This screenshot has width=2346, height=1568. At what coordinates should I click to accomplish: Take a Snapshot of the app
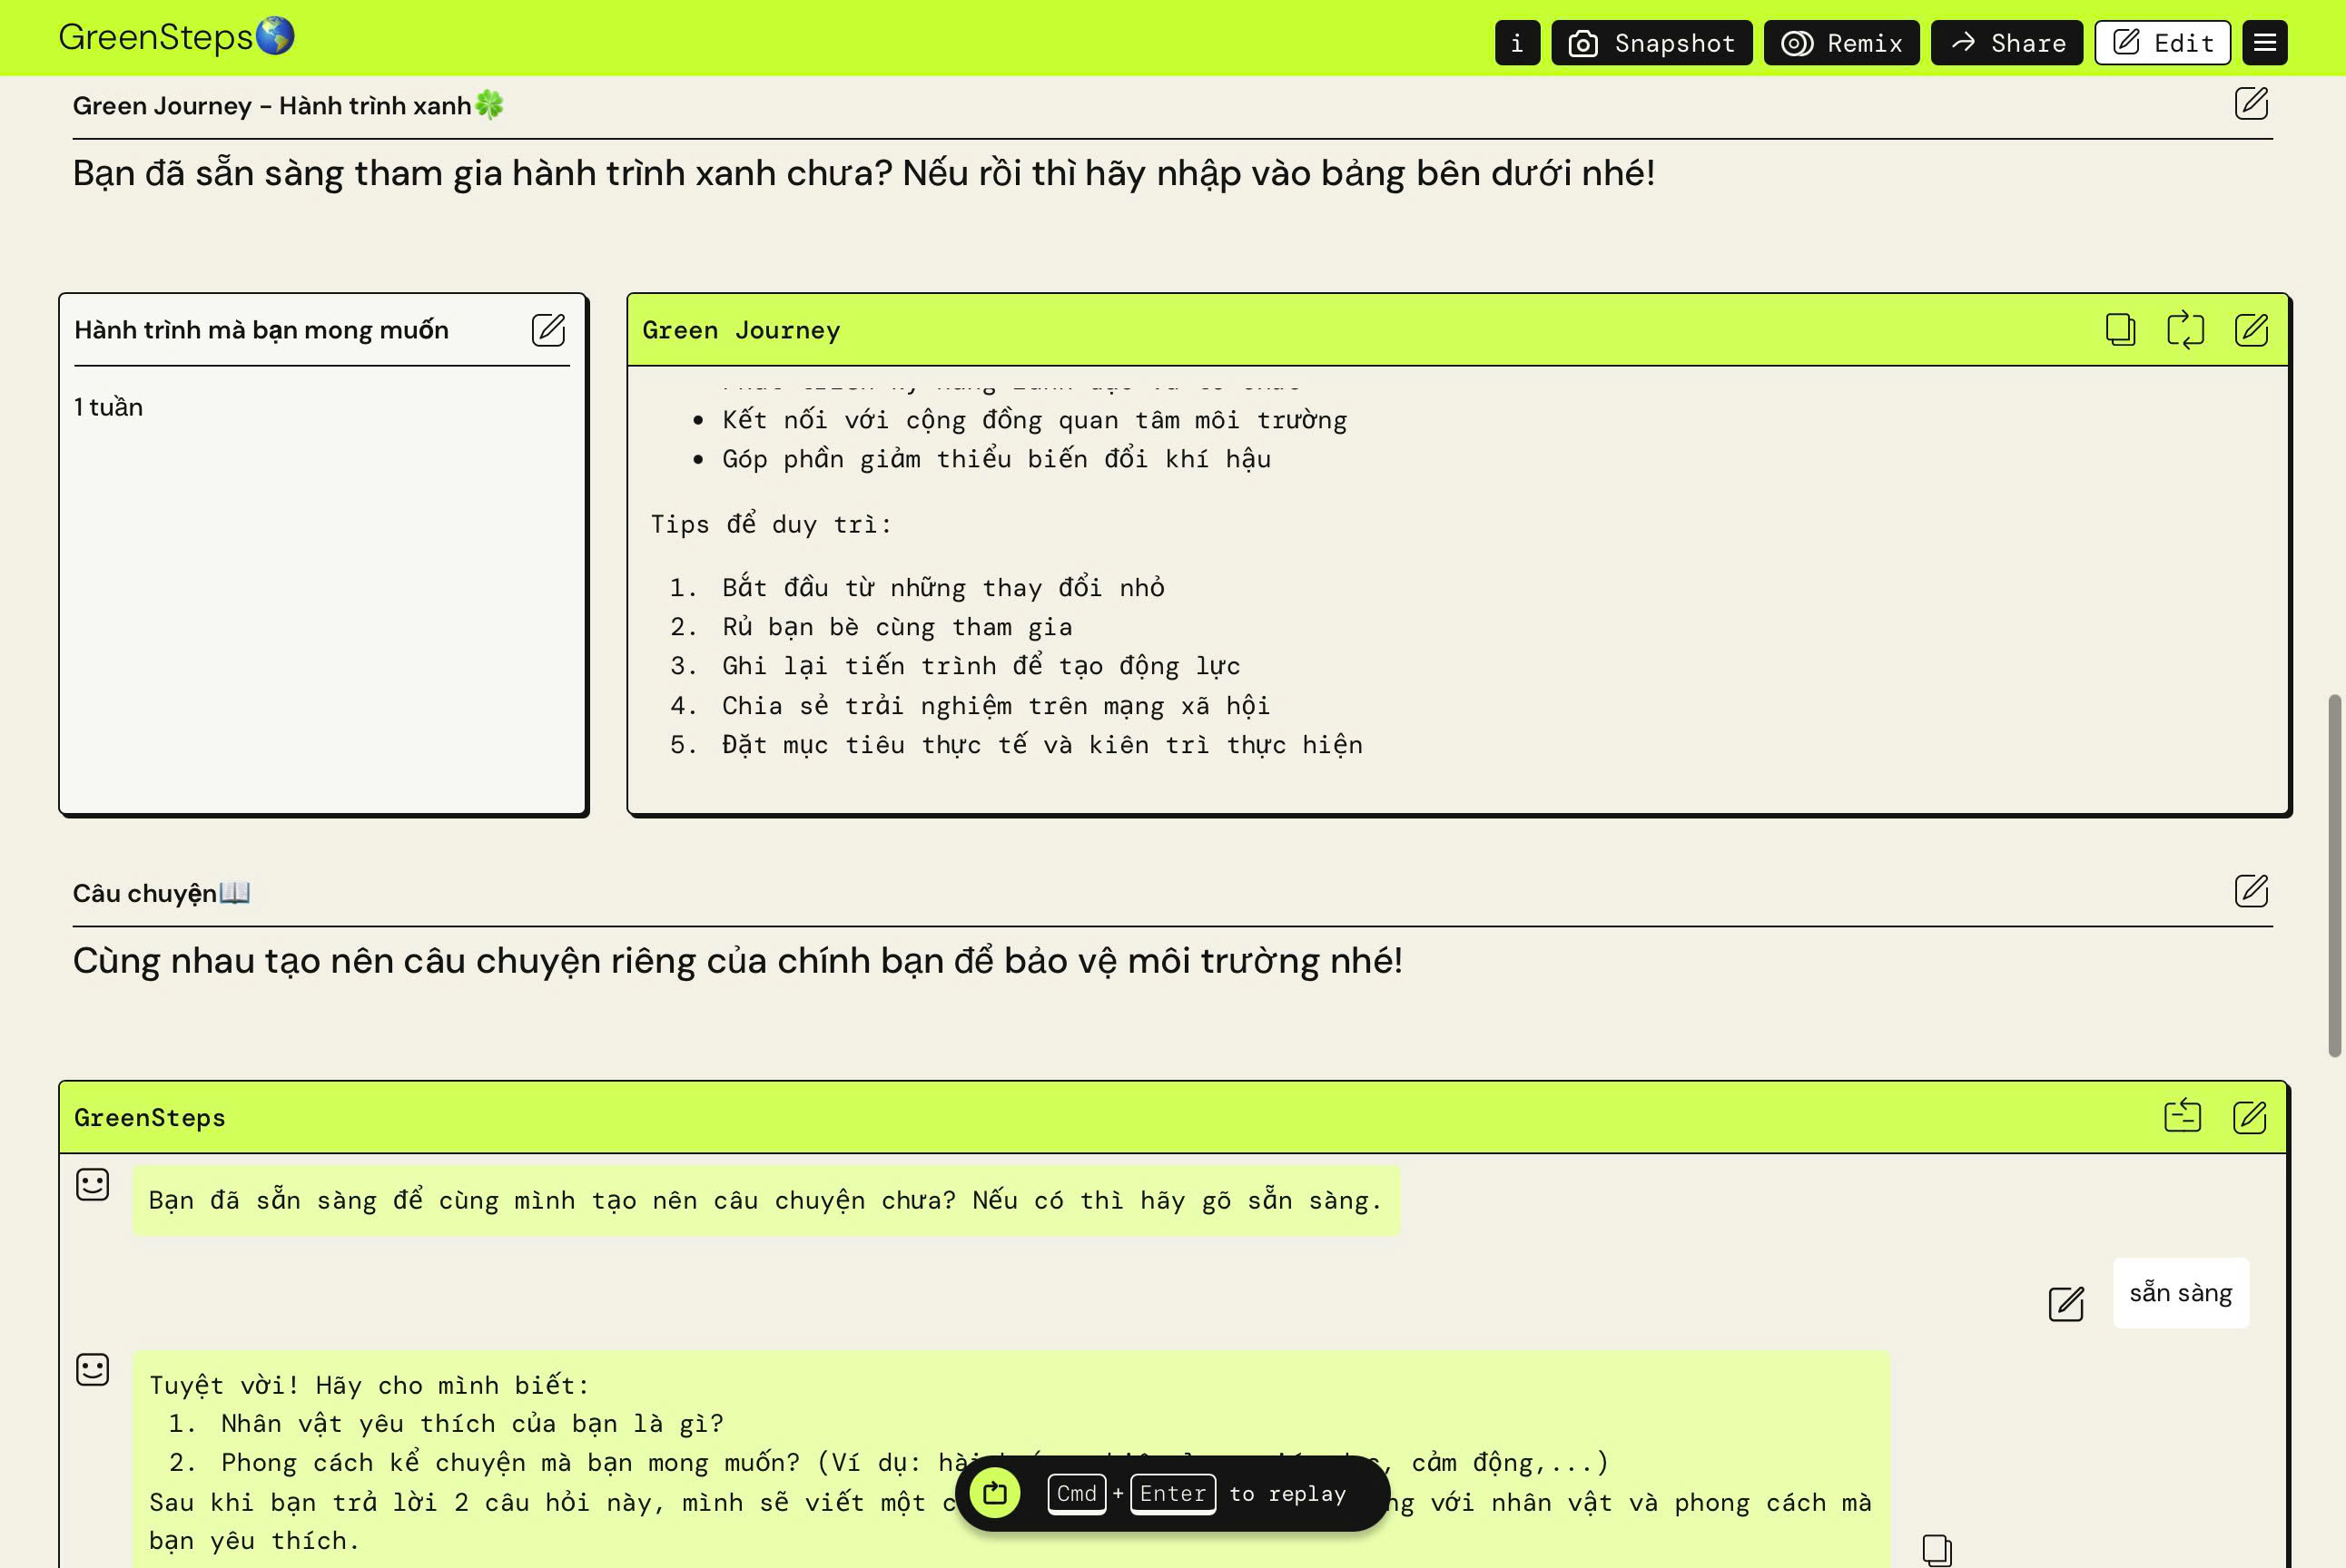1651,43
